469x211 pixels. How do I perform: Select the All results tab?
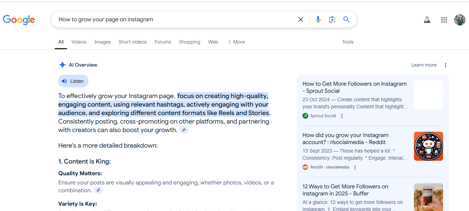tap(61, 42)
